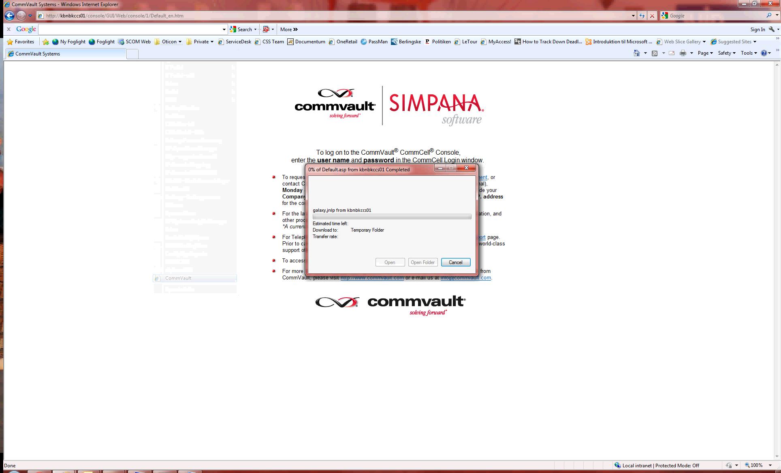781x473 pixels.
Task: Click the Home icon in command bar
Action: 636,53
